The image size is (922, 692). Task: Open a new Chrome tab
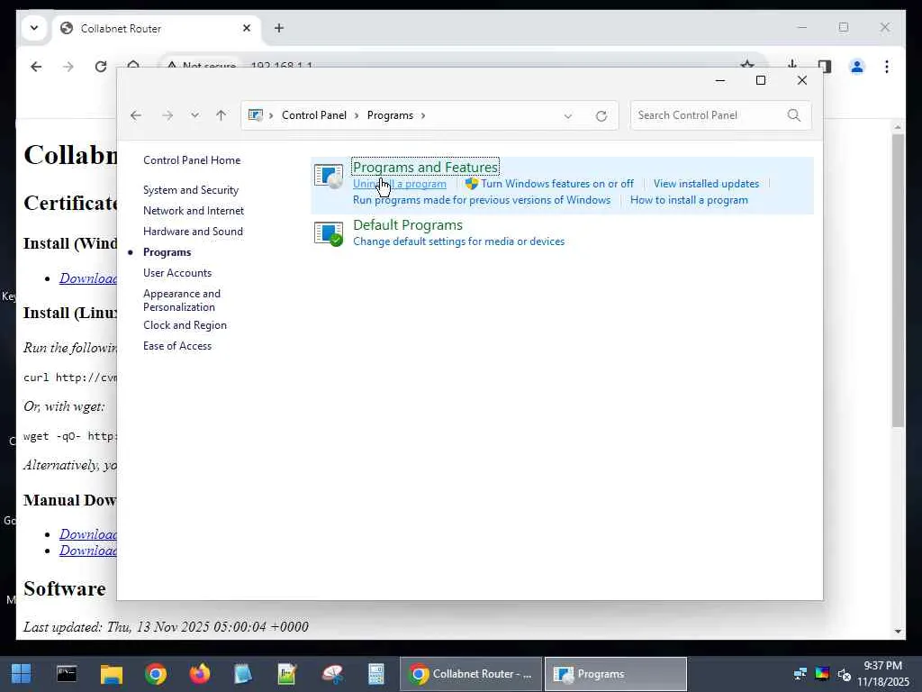click(279, 28)
